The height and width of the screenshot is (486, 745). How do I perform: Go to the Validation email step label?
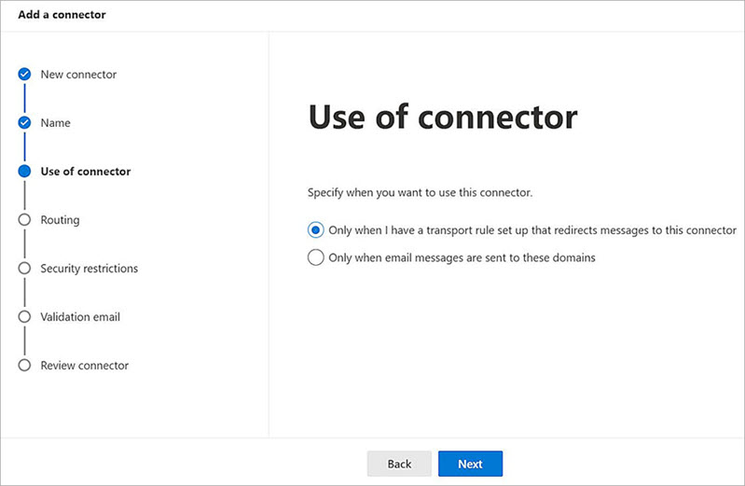point(80,317)
